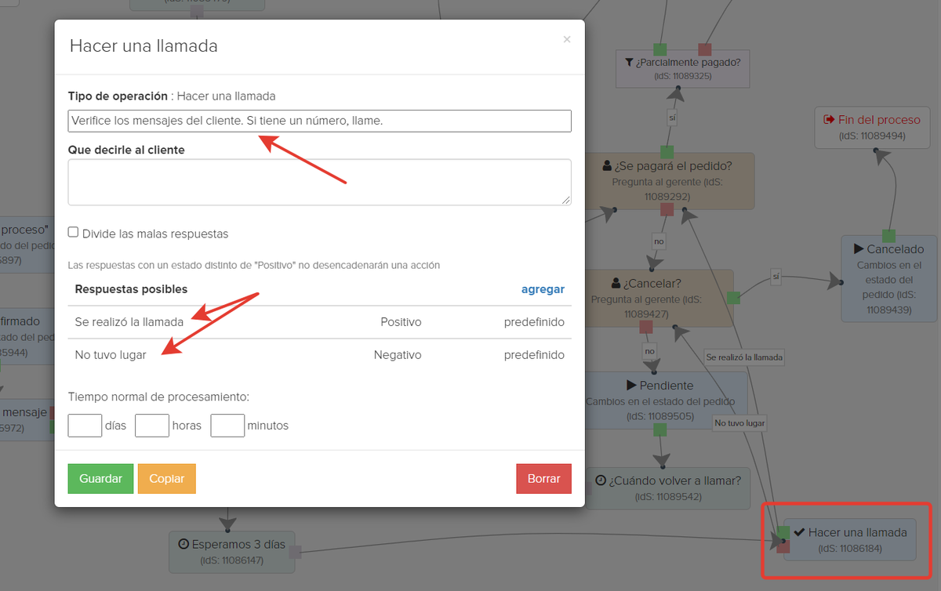Image resolution: width=941 pixels, height=591 pixels.
Task: Click gray connector on Esperamos 3 días node
Action: [x=296, y=553]
